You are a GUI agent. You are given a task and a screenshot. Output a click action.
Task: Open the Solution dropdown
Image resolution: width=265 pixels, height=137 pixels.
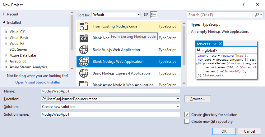point(110,107)
